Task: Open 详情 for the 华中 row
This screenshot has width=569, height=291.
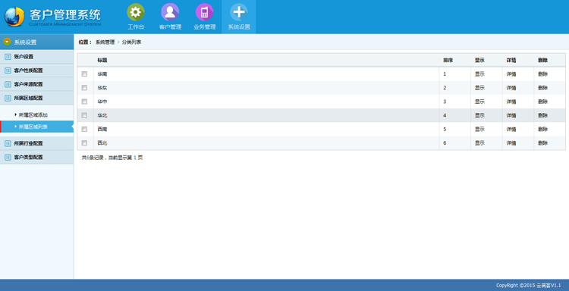Action: pyautogui.click(x=511, y=102)
